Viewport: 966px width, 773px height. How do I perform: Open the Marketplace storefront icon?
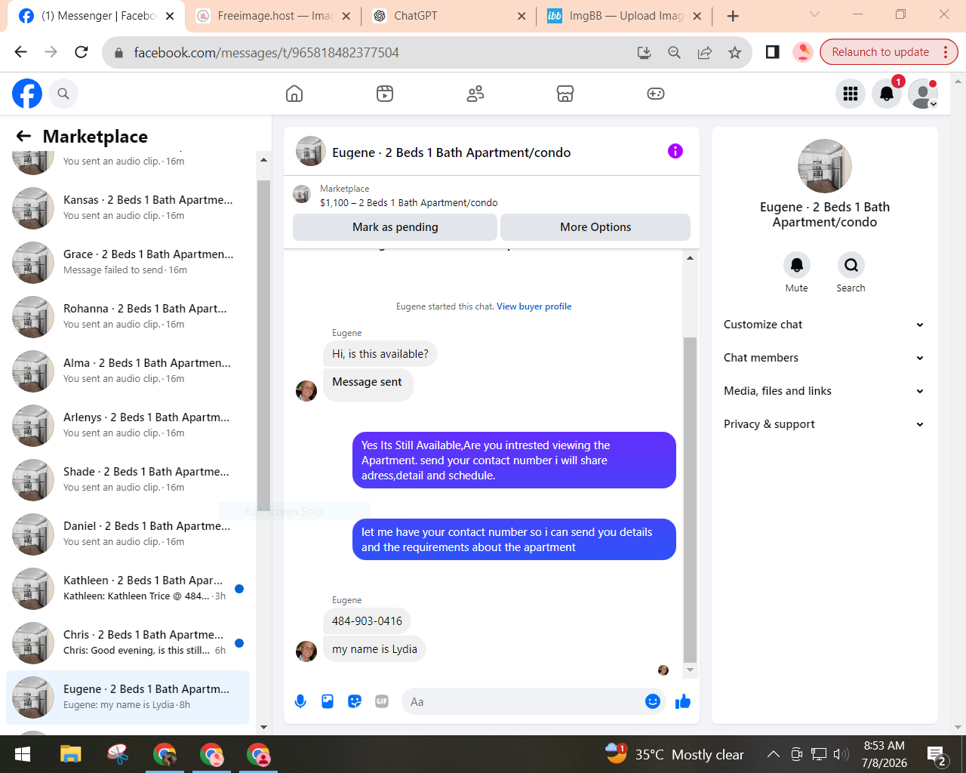[565, 94]
